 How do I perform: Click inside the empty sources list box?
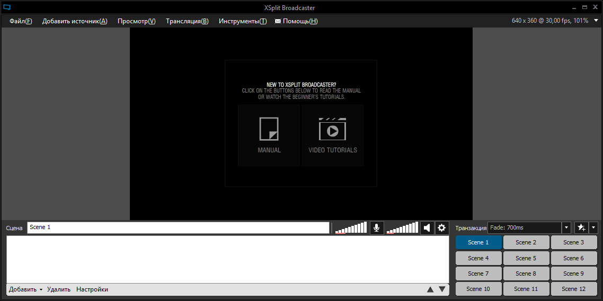click(228, 260)
